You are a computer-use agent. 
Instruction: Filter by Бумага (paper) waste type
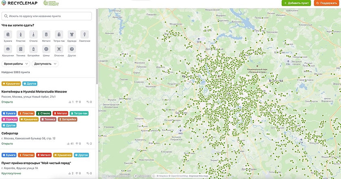8,35
